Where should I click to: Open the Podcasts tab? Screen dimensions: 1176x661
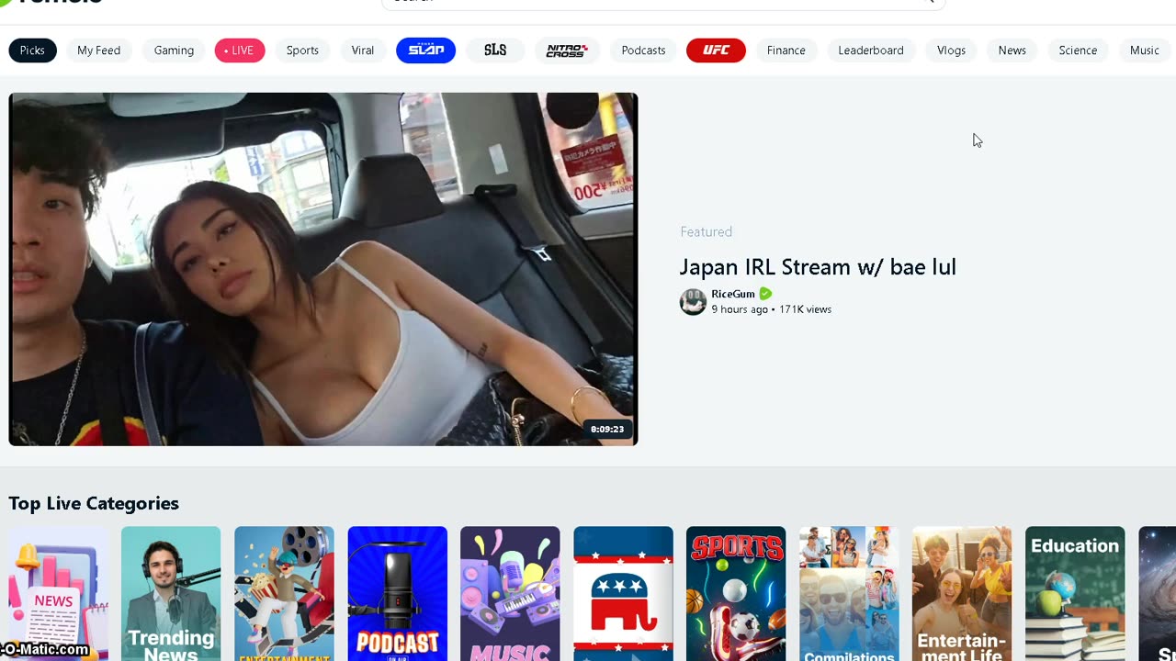point(643,50)
